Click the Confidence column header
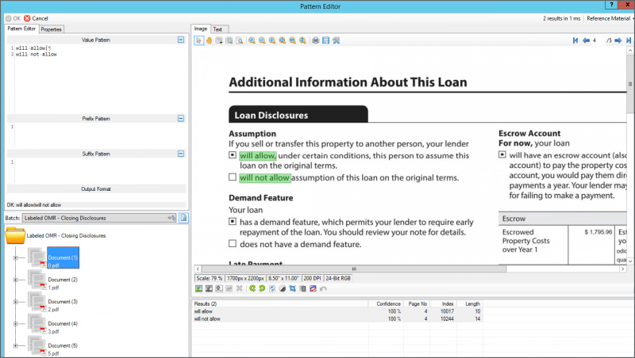The width and height of the screenshot is (635, 358). 386,304
